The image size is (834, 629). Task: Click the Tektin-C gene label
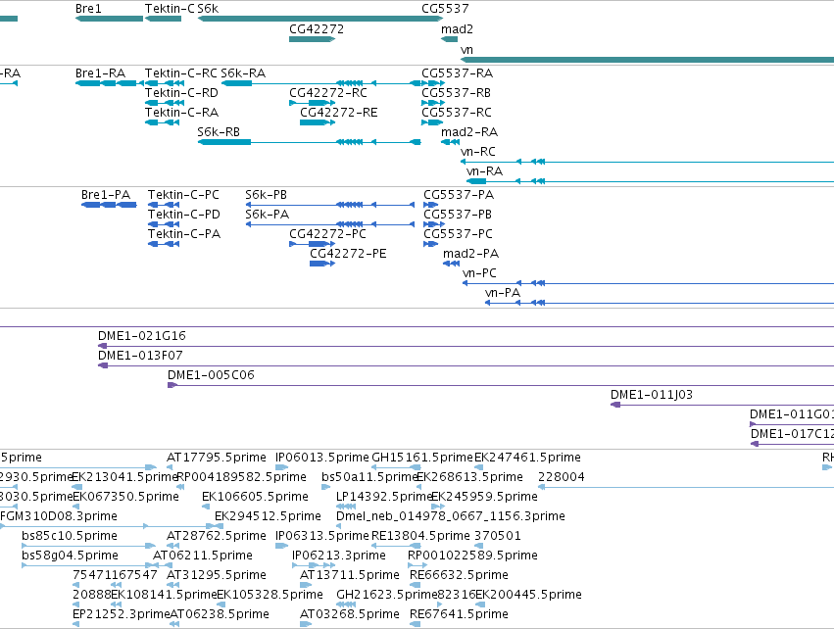[x=170, y=9]
